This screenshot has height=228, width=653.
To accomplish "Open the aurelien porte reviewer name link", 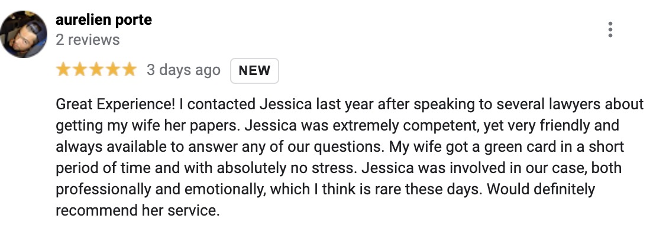I will coord(104,19).
